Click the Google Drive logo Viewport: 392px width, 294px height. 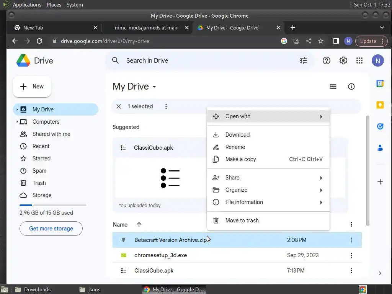click(x=23, y=60)
